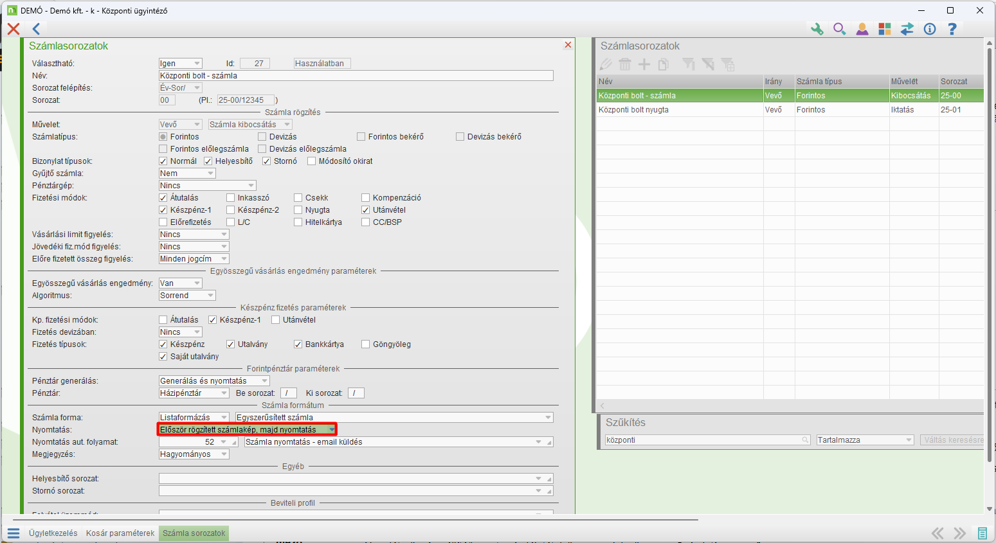Click the blue back arrow icon
The height and width of the screenshot is (543, 996).
click(x=36, y=29)
